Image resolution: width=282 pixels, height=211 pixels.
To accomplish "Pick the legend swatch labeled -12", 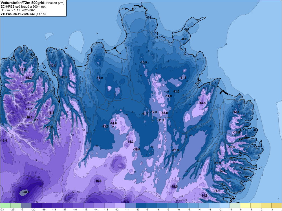I will pyautogui.click(x=120, y=205).
